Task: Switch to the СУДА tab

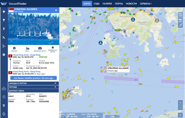Action: (96, 4)
